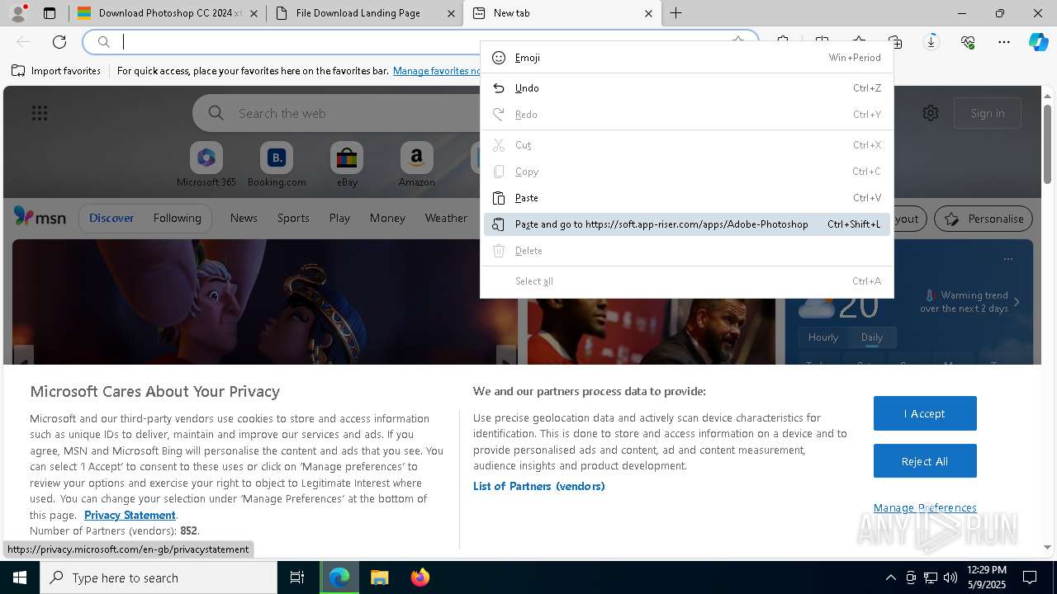Click the volume speaker tray icon

(950, 577)
